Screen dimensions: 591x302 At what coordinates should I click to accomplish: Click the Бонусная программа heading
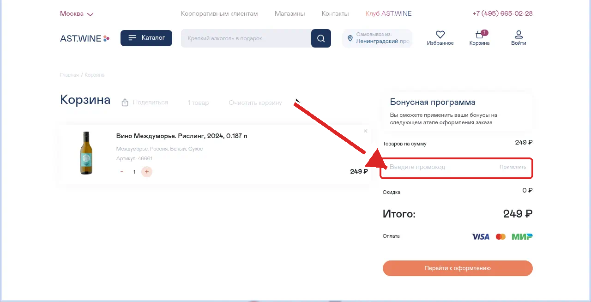(433, 102)
